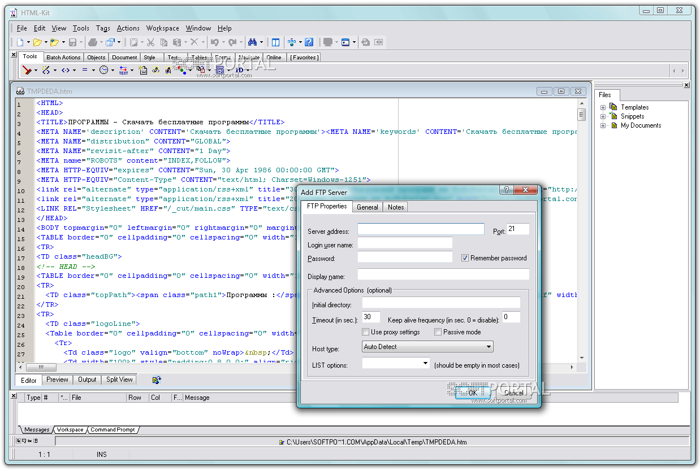Enable the Passive mode checkbox

point(438,332)
